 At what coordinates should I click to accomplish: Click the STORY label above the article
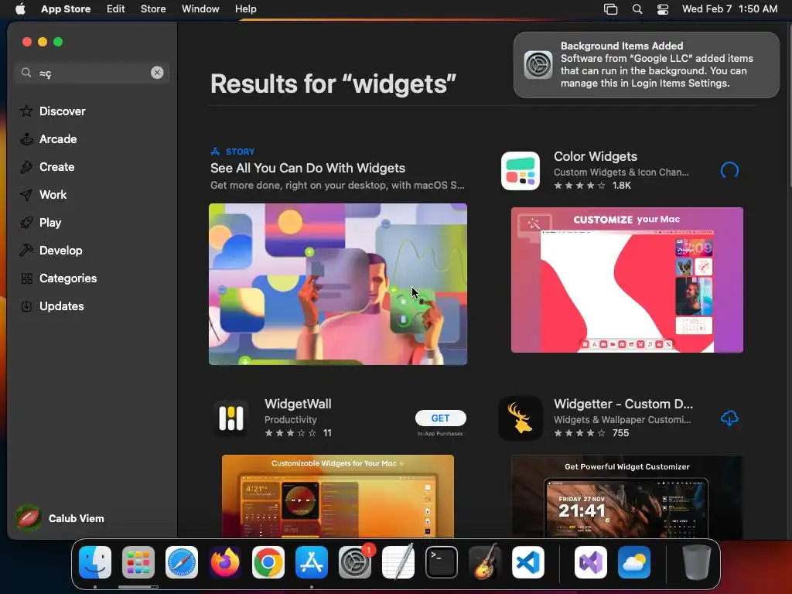click(240, 152)
